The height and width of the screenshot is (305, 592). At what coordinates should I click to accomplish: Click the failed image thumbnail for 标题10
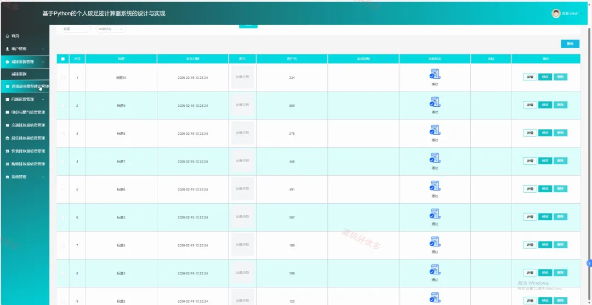[242, 77]
